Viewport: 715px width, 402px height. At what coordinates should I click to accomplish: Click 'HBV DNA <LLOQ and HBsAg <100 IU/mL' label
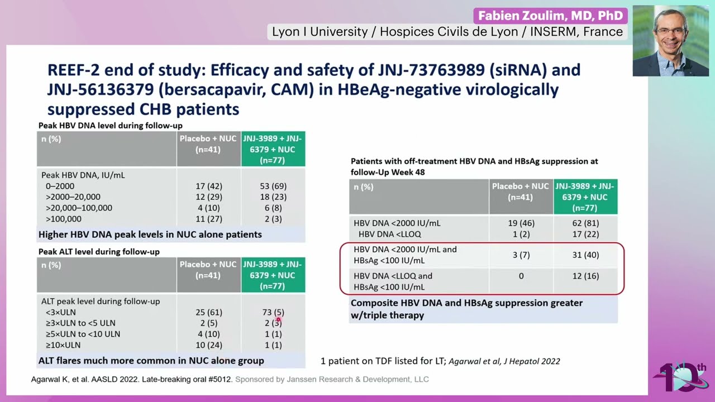(393, 281)
